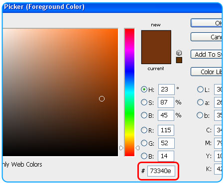Select the R red radio button

(x=144, y=130)
